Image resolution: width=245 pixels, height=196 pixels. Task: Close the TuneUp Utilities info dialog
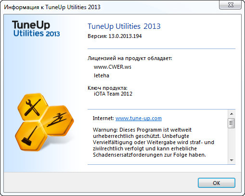(x=230, y=5)
